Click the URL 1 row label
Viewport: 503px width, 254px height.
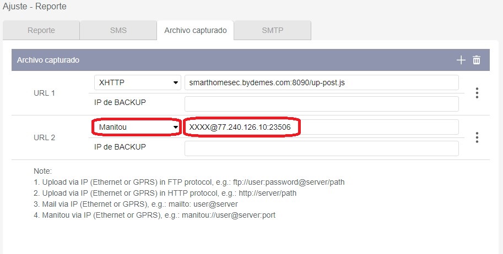[44, 93]
